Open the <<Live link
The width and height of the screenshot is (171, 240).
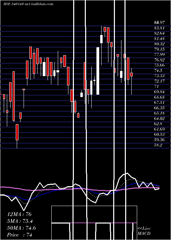pos(144,229)
